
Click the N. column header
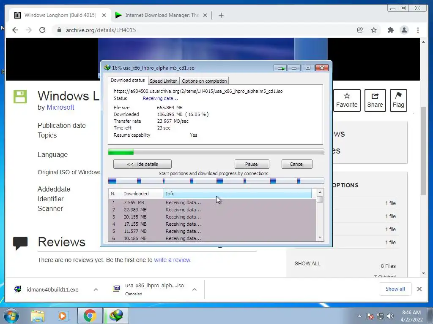(115, 194)
